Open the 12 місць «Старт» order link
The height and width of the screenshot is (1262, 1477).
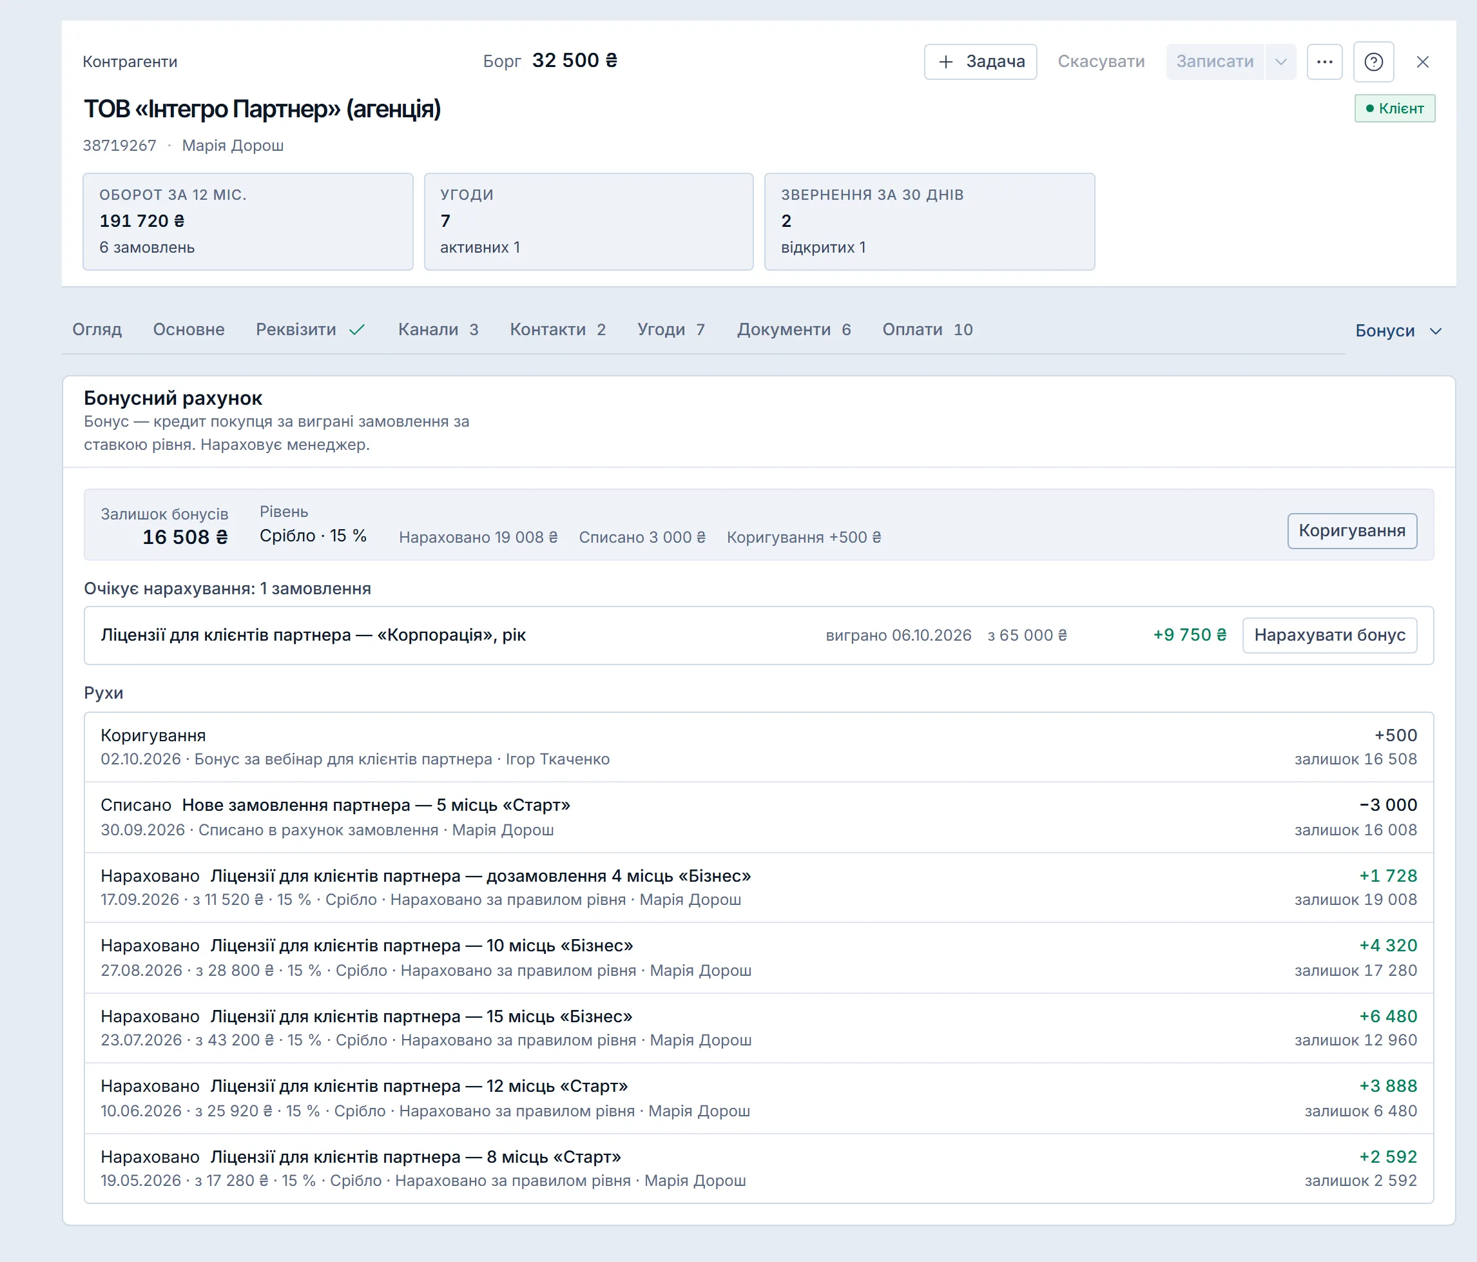click(x=419, y=1086)
